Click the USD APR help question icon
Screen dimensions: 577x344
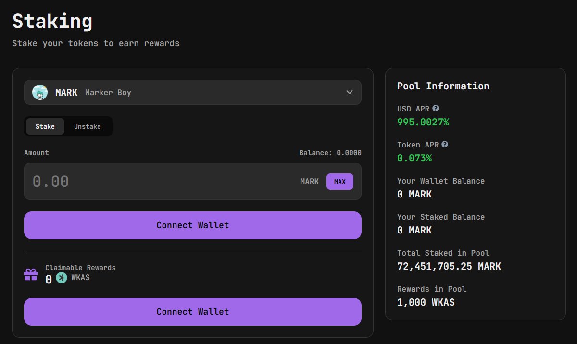(436, 109)
